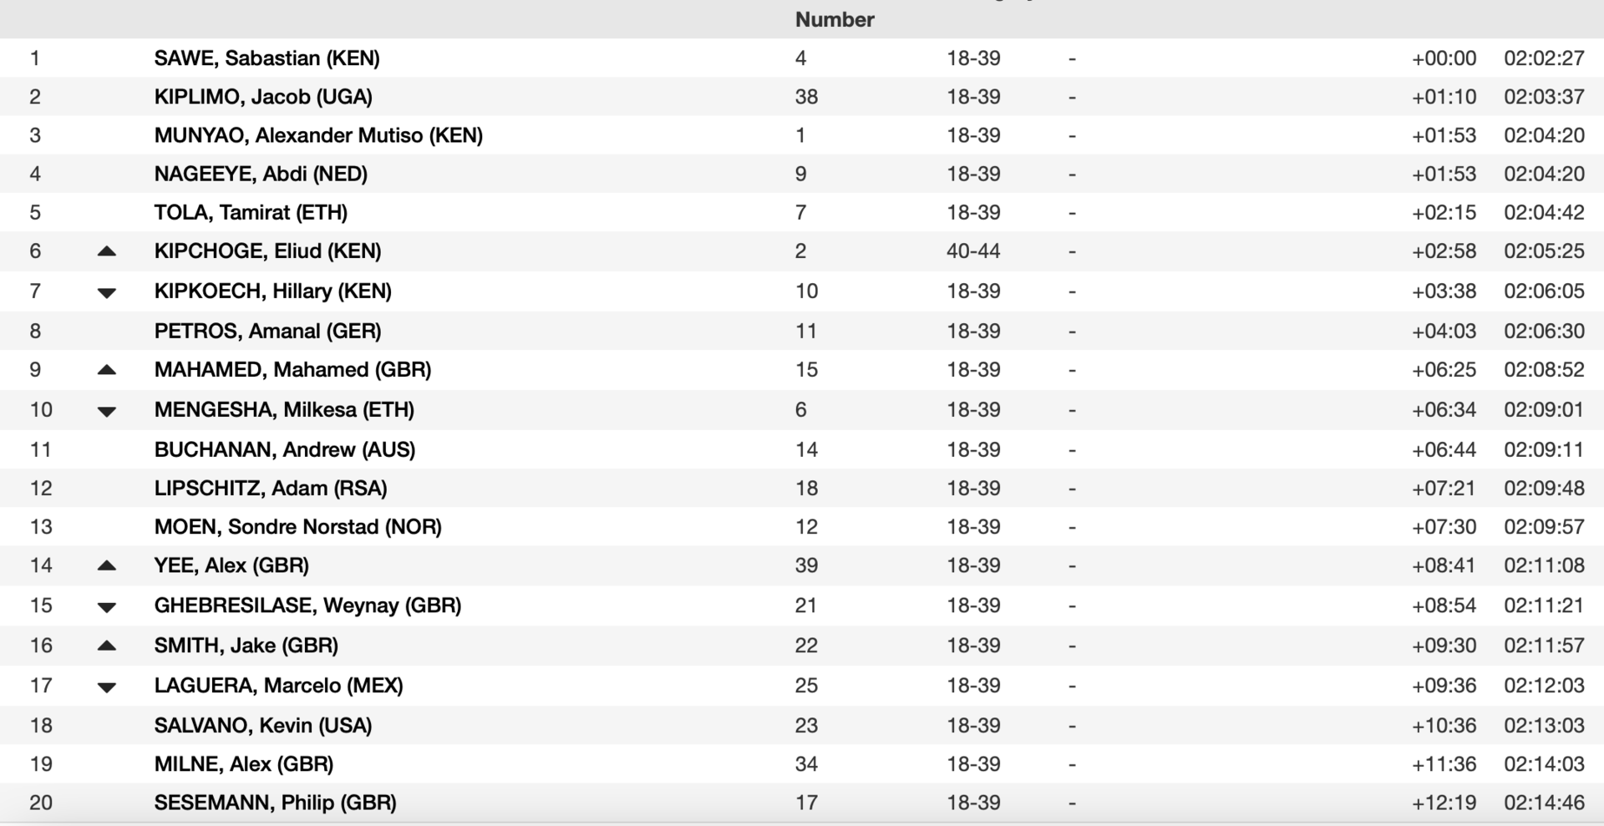
Task: Select MUNYAO, Alexander Mutiso row
Action: pyautogui.click(x=802, y=135)
